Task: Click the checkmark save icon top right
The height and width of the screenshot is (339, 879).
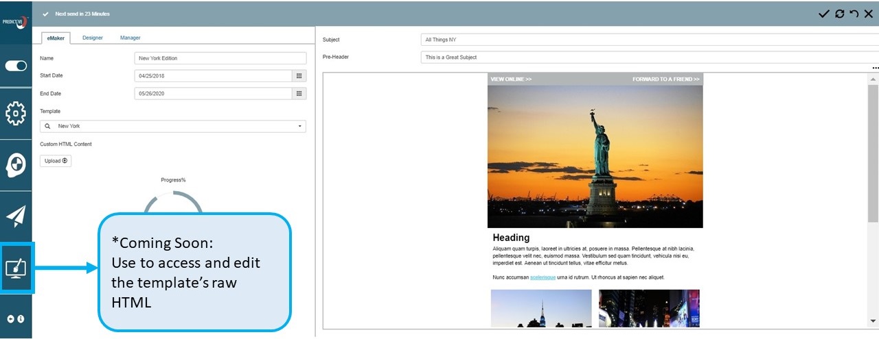Action: pos(824,14)
